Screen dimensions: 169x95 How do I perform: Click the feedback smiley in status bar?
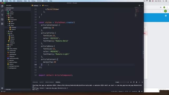[x=139, y=91]
